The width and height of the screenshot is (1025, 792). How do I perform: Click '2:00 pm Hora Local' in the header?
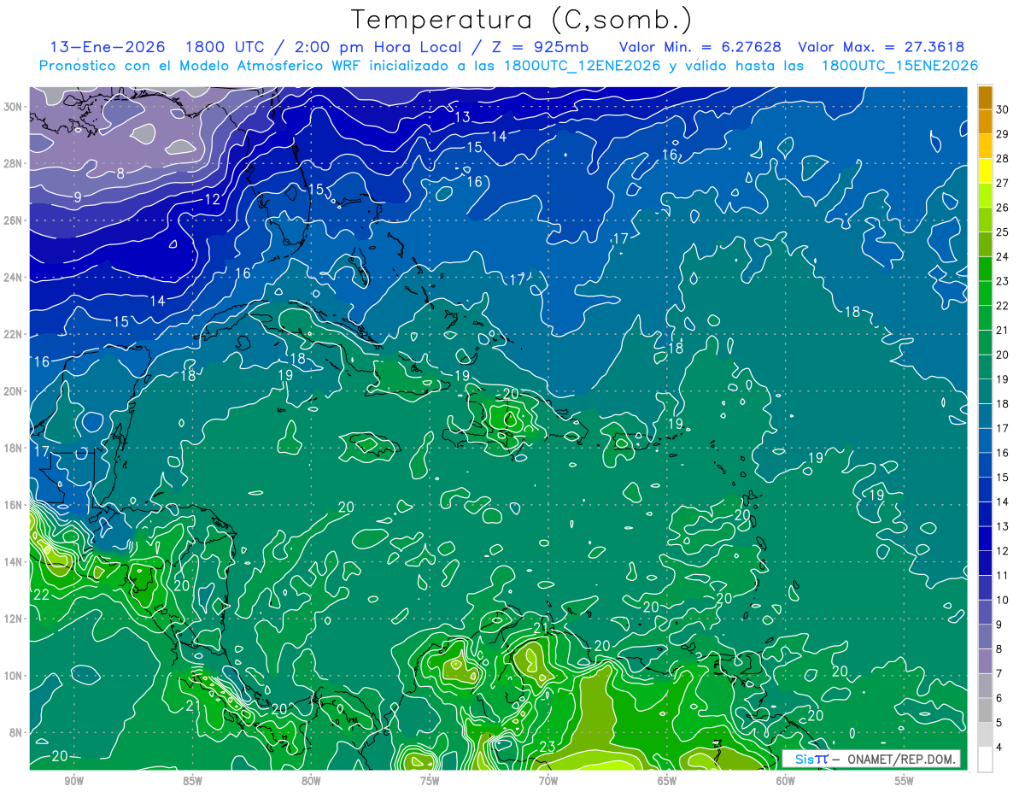(377, 47)
